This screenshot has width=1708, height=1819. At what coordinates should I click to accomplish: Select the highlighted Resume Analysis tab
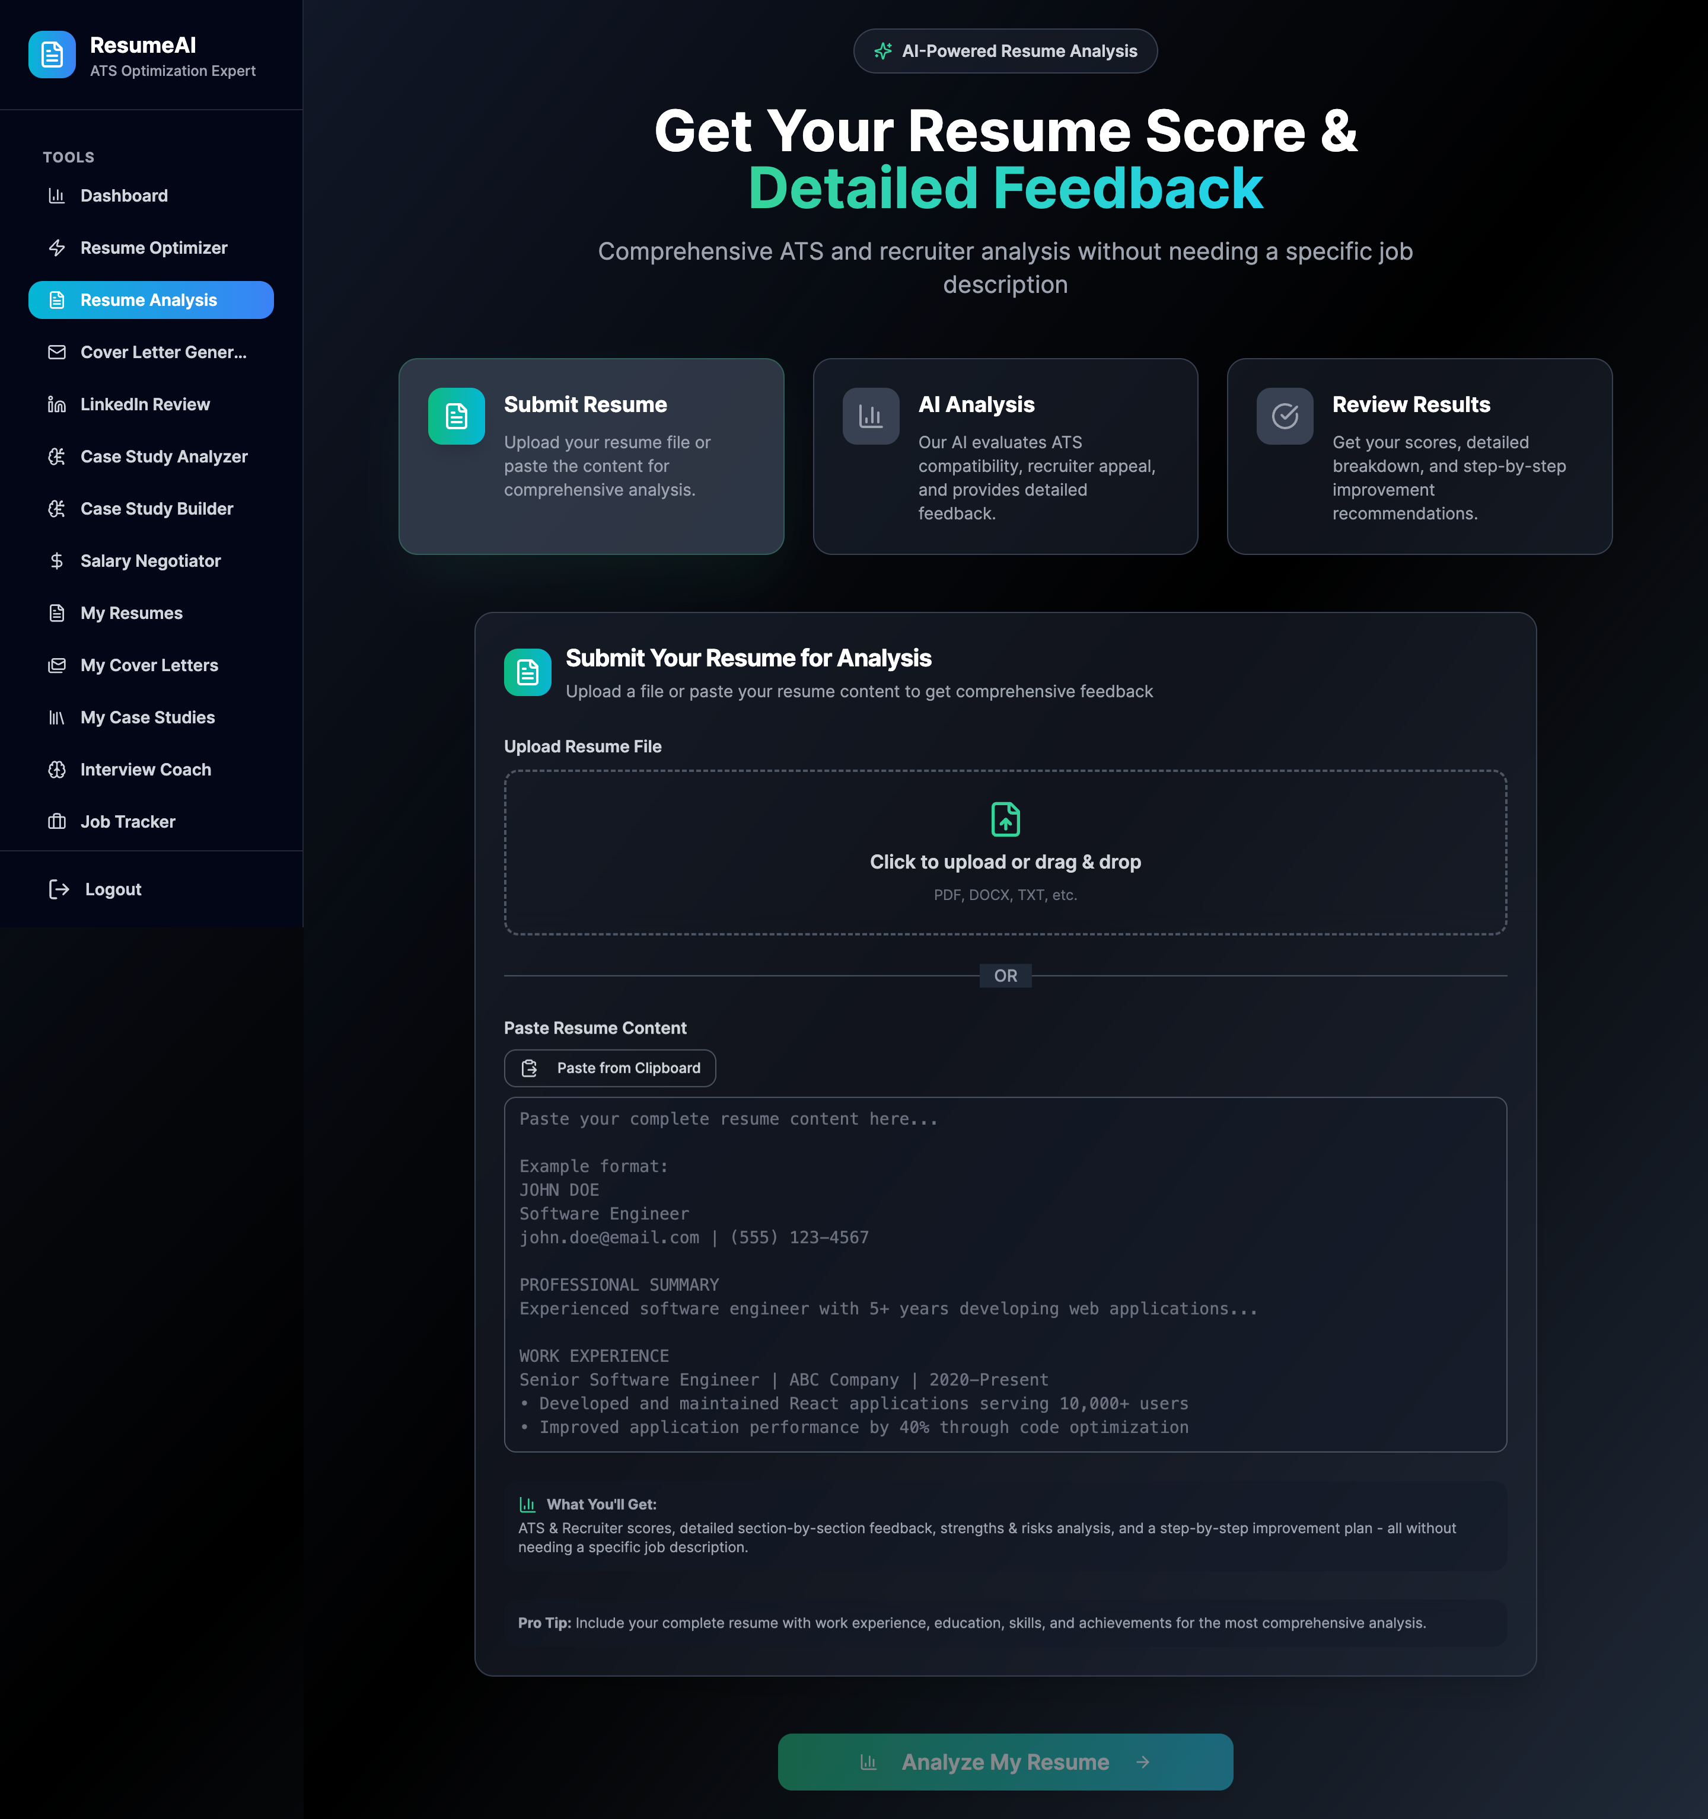coord(150,299)
